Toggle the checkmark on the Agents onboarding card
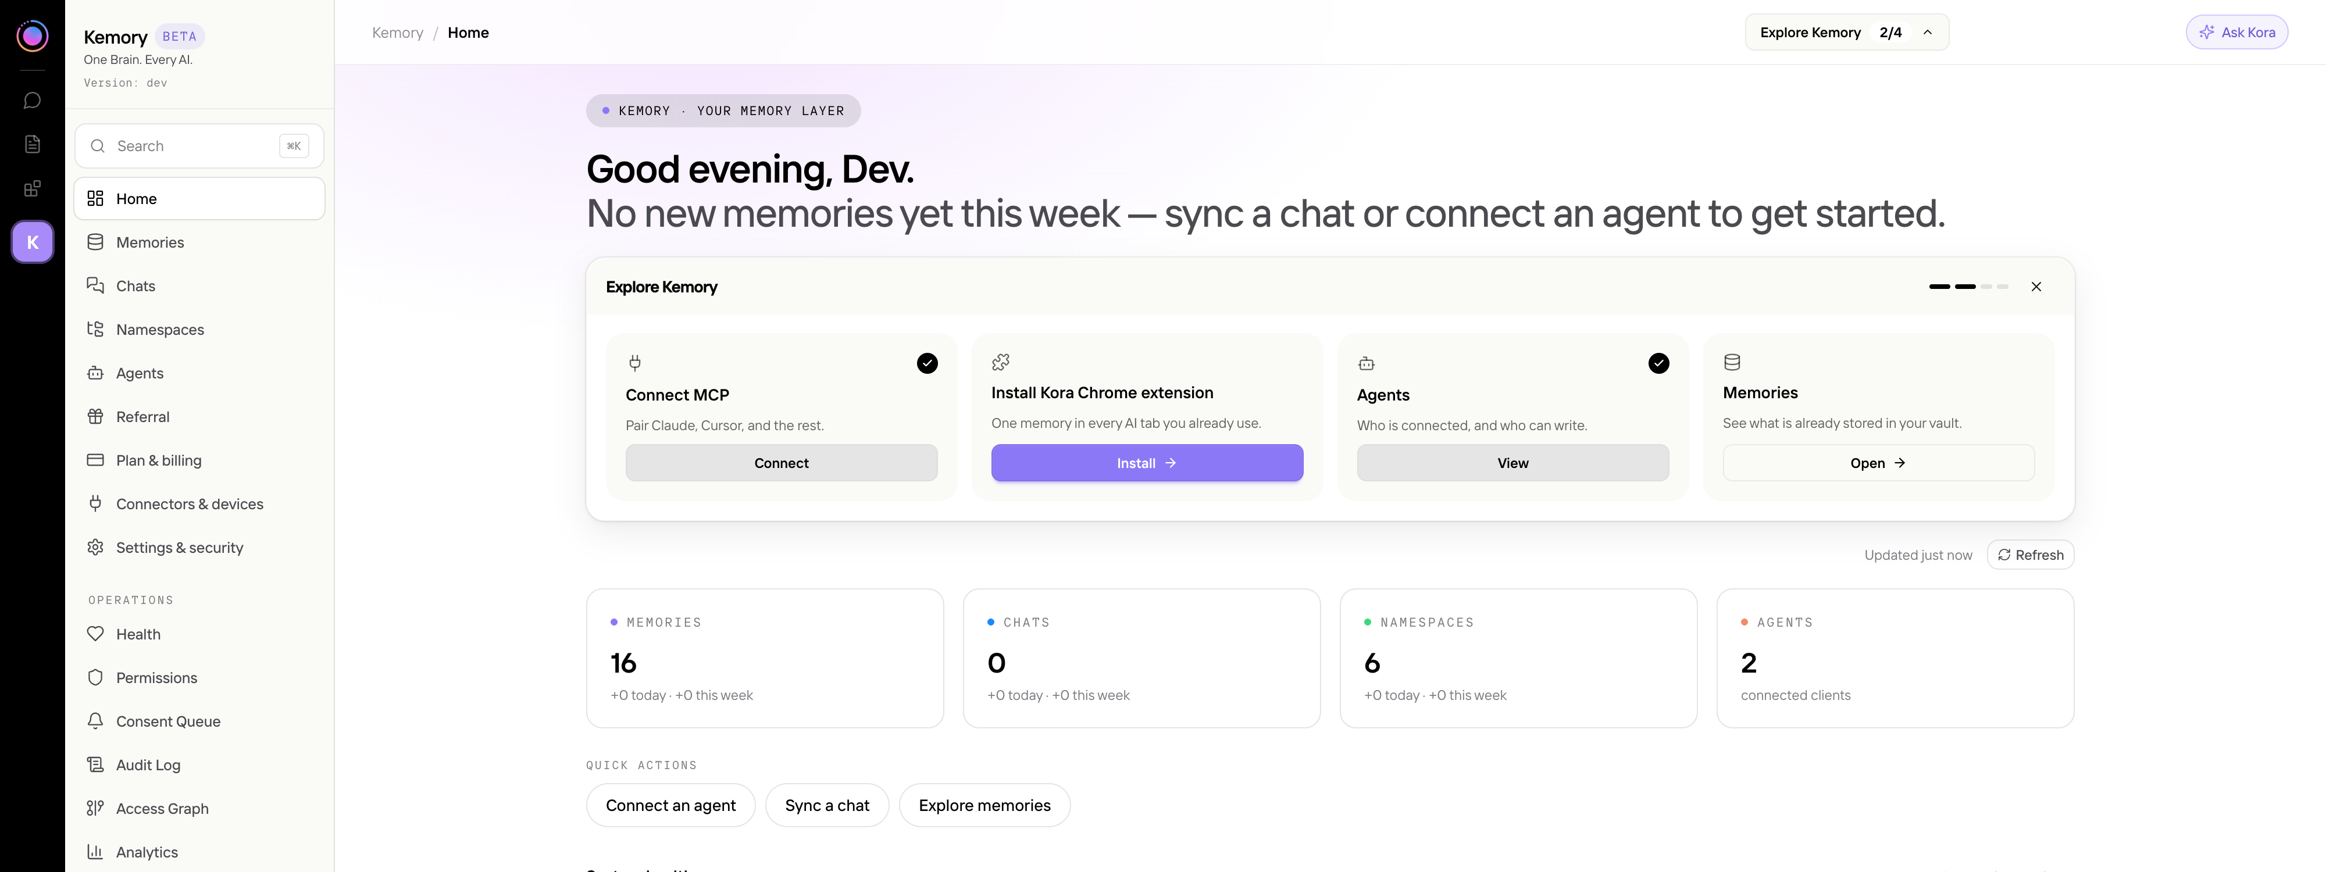The height and width of the screenshot is (872, 2326). [x=1658, y=363]
